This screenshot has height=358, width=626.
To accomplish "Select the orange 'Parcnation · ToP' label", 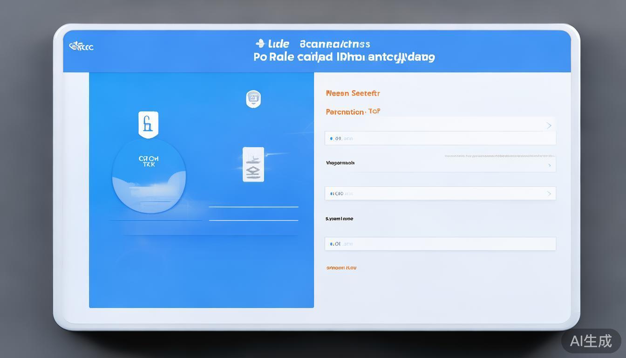I will point(353,112).
